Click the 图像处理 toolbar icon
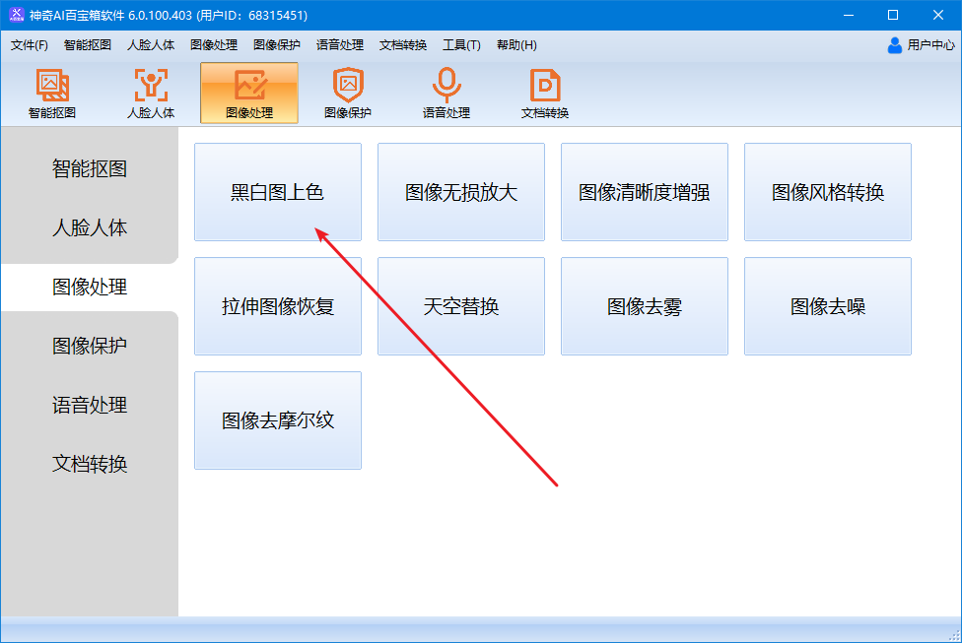This screenshot has height=643, width=962. (249, 94)
